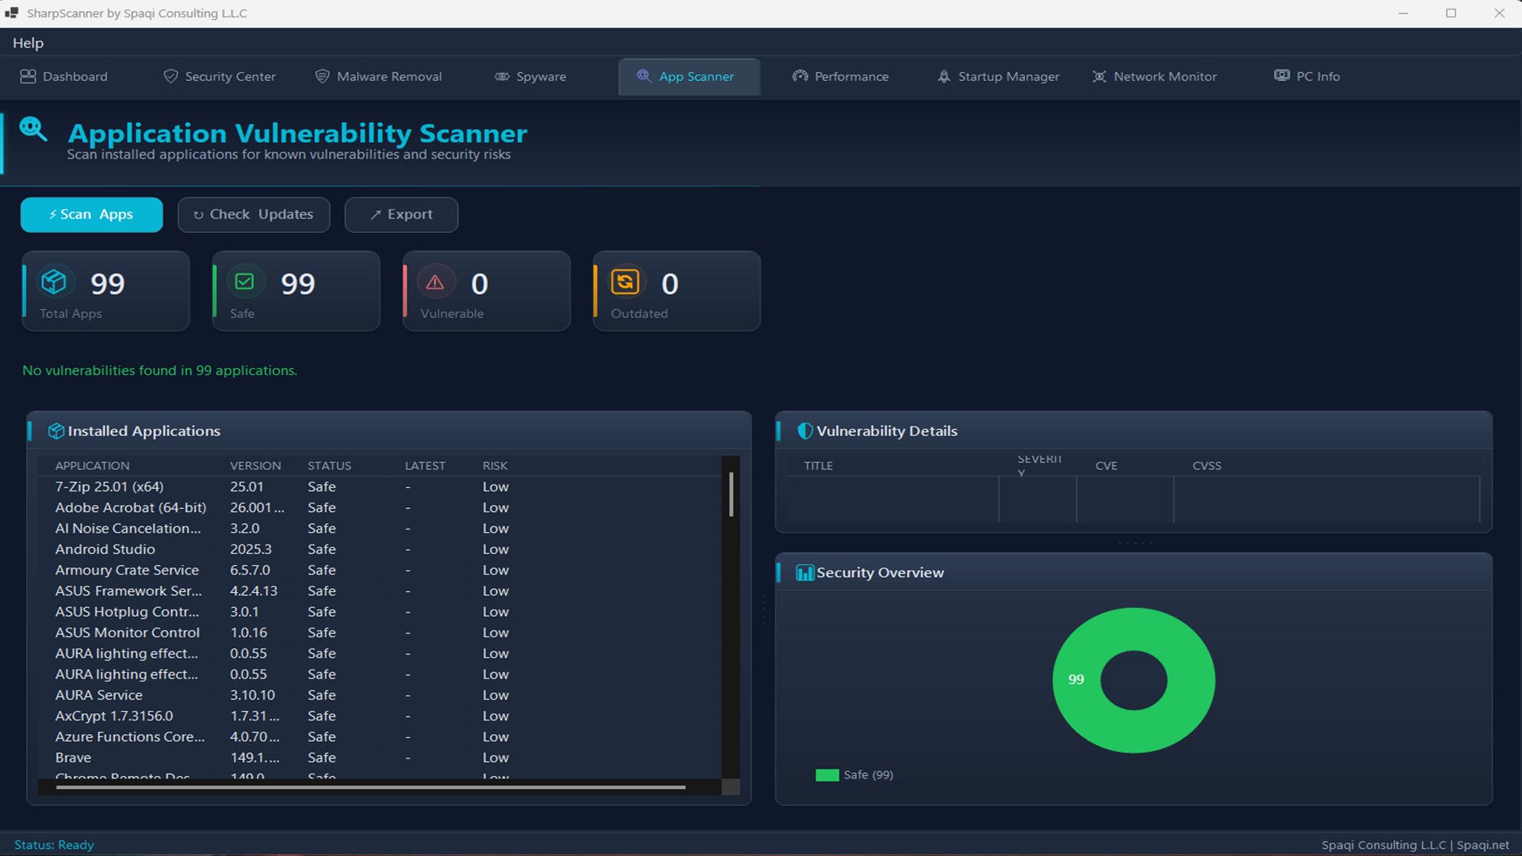Click the PC Info monitor icon
The width and height of the screenshot is (1522, 856).
tap(1282, 75)
